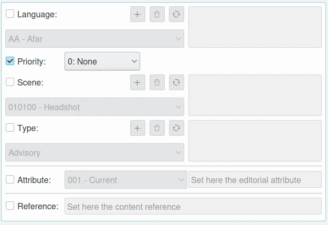Click the content reference input field

pyautogui.click(x=193, y=207)
